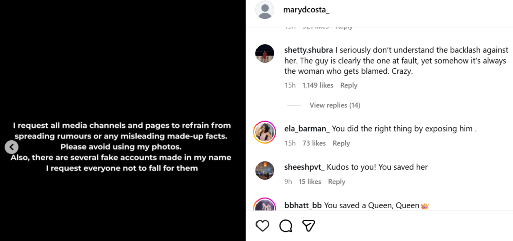
Task: Open ela_barman_ story avatar
Action: tap(265, 132)
